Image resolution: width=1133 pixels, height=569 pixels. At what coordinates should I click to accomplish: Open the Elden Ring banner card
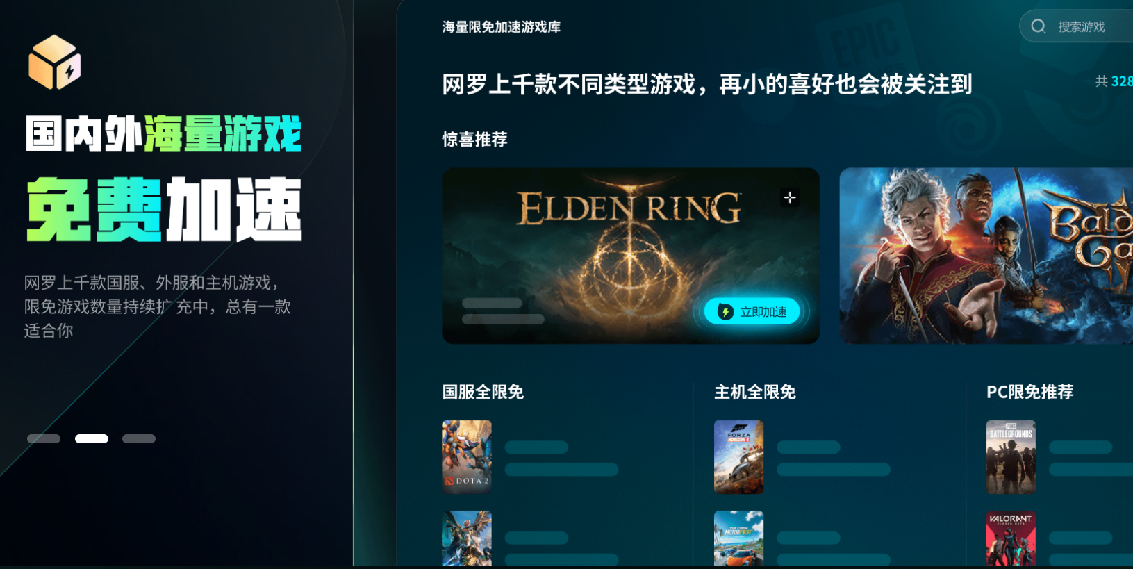pos(631,256)
